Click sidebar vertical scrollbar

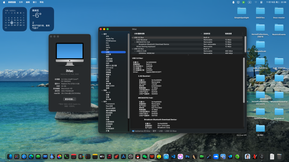[129, 76]
